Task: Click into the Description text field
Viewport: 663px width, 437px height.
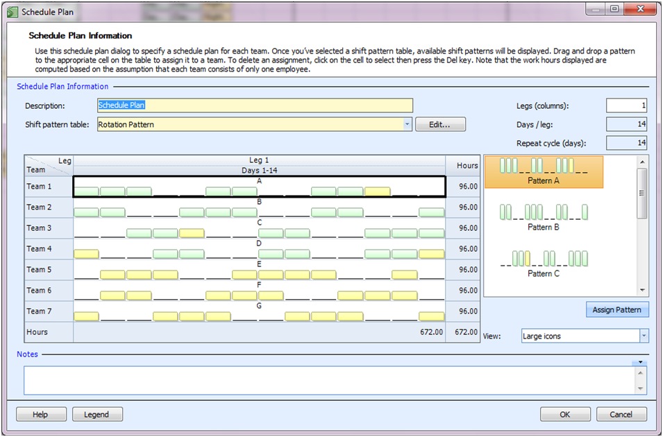Action: (255, 105)
